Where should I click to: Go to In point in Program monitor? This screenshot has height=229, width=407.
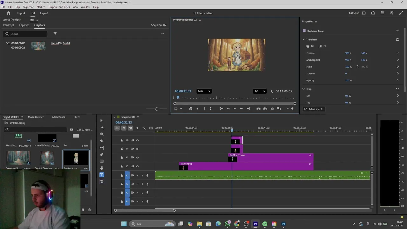point(221,108)
